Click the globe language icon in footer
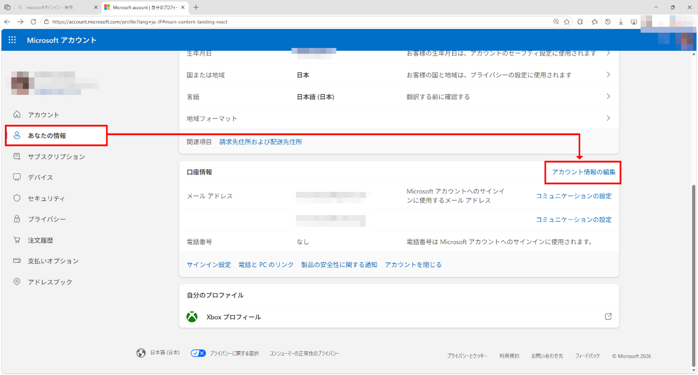The image size is (698, 375). click(141, 353)
